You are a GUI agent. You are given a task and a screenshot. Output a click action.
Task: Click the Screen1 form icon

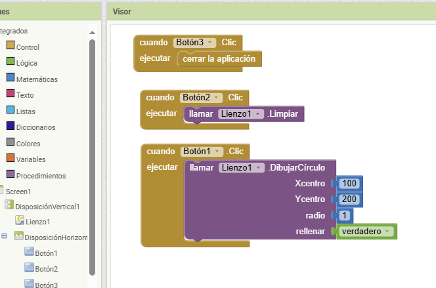pyautogui.click(x=1, y=190)
